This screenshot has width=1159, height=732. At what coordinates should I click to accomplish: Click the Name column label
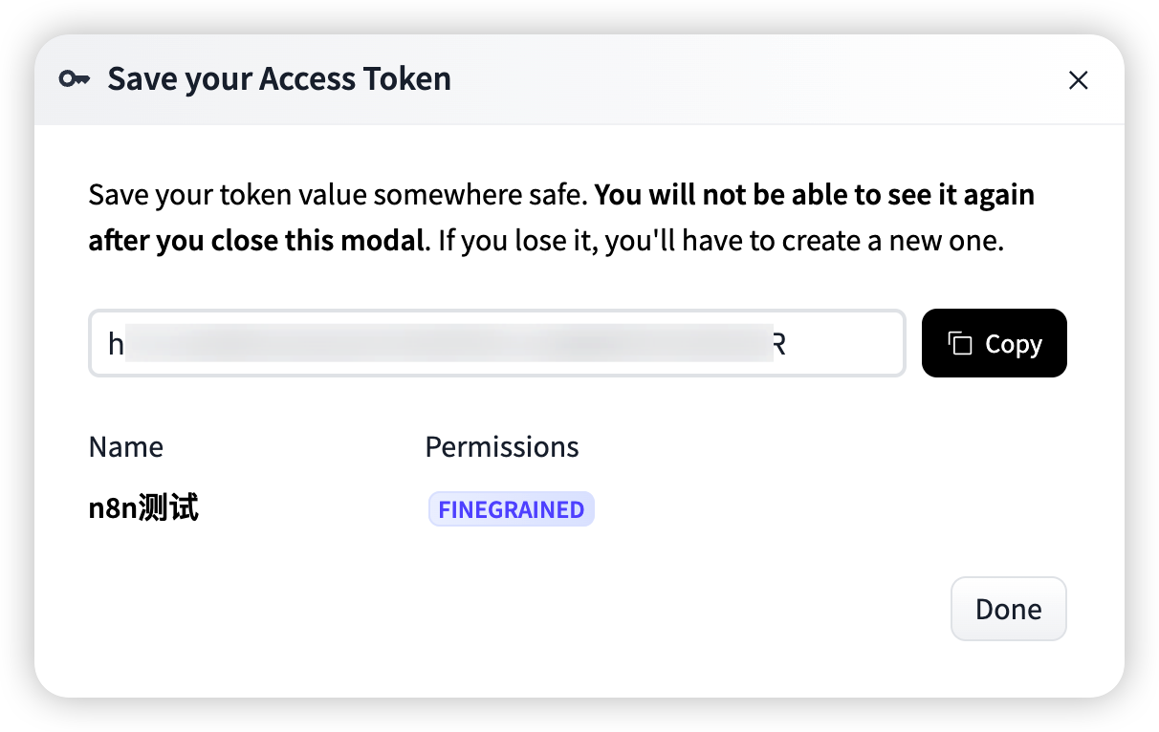(125, 447)
